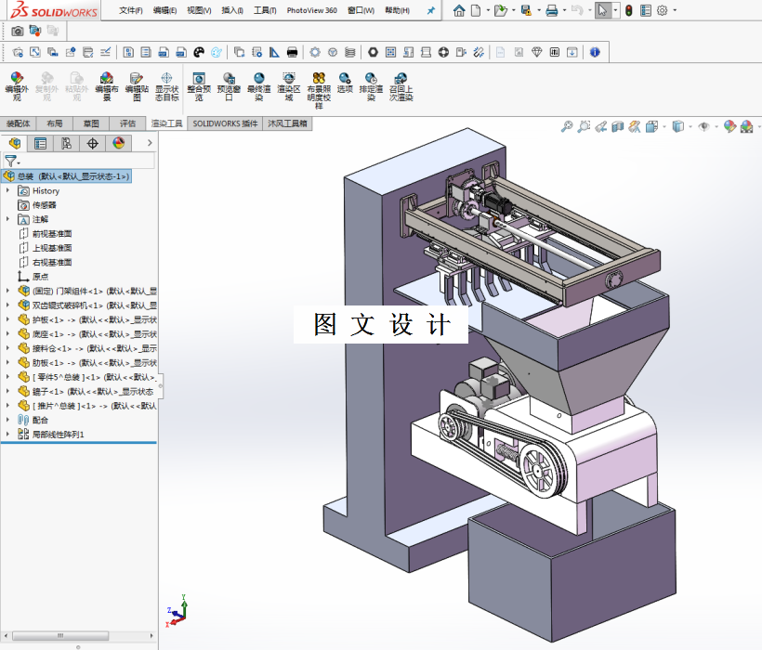
Task: Open the DisplayManager color ball tab
Action: tap(118, 143)
